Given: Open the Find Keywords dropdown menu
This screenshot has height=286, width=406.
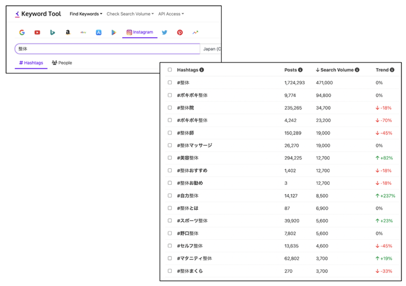Looking at the screenshot, I should tap(86, 14).
